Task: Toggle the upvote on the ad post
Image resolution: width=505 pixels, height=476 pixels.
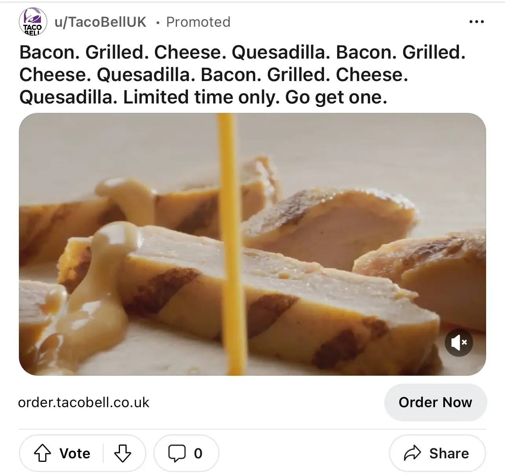Action: click(x=43, y=453)
